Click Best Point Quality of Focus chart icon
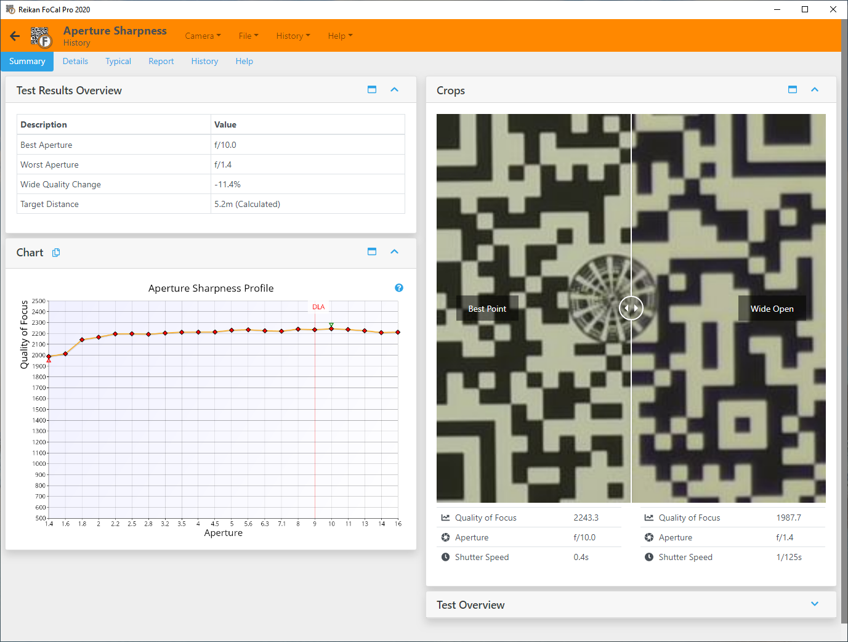This screenshot has height=642, width=848. pyautogui.click(x=445, y=518)
